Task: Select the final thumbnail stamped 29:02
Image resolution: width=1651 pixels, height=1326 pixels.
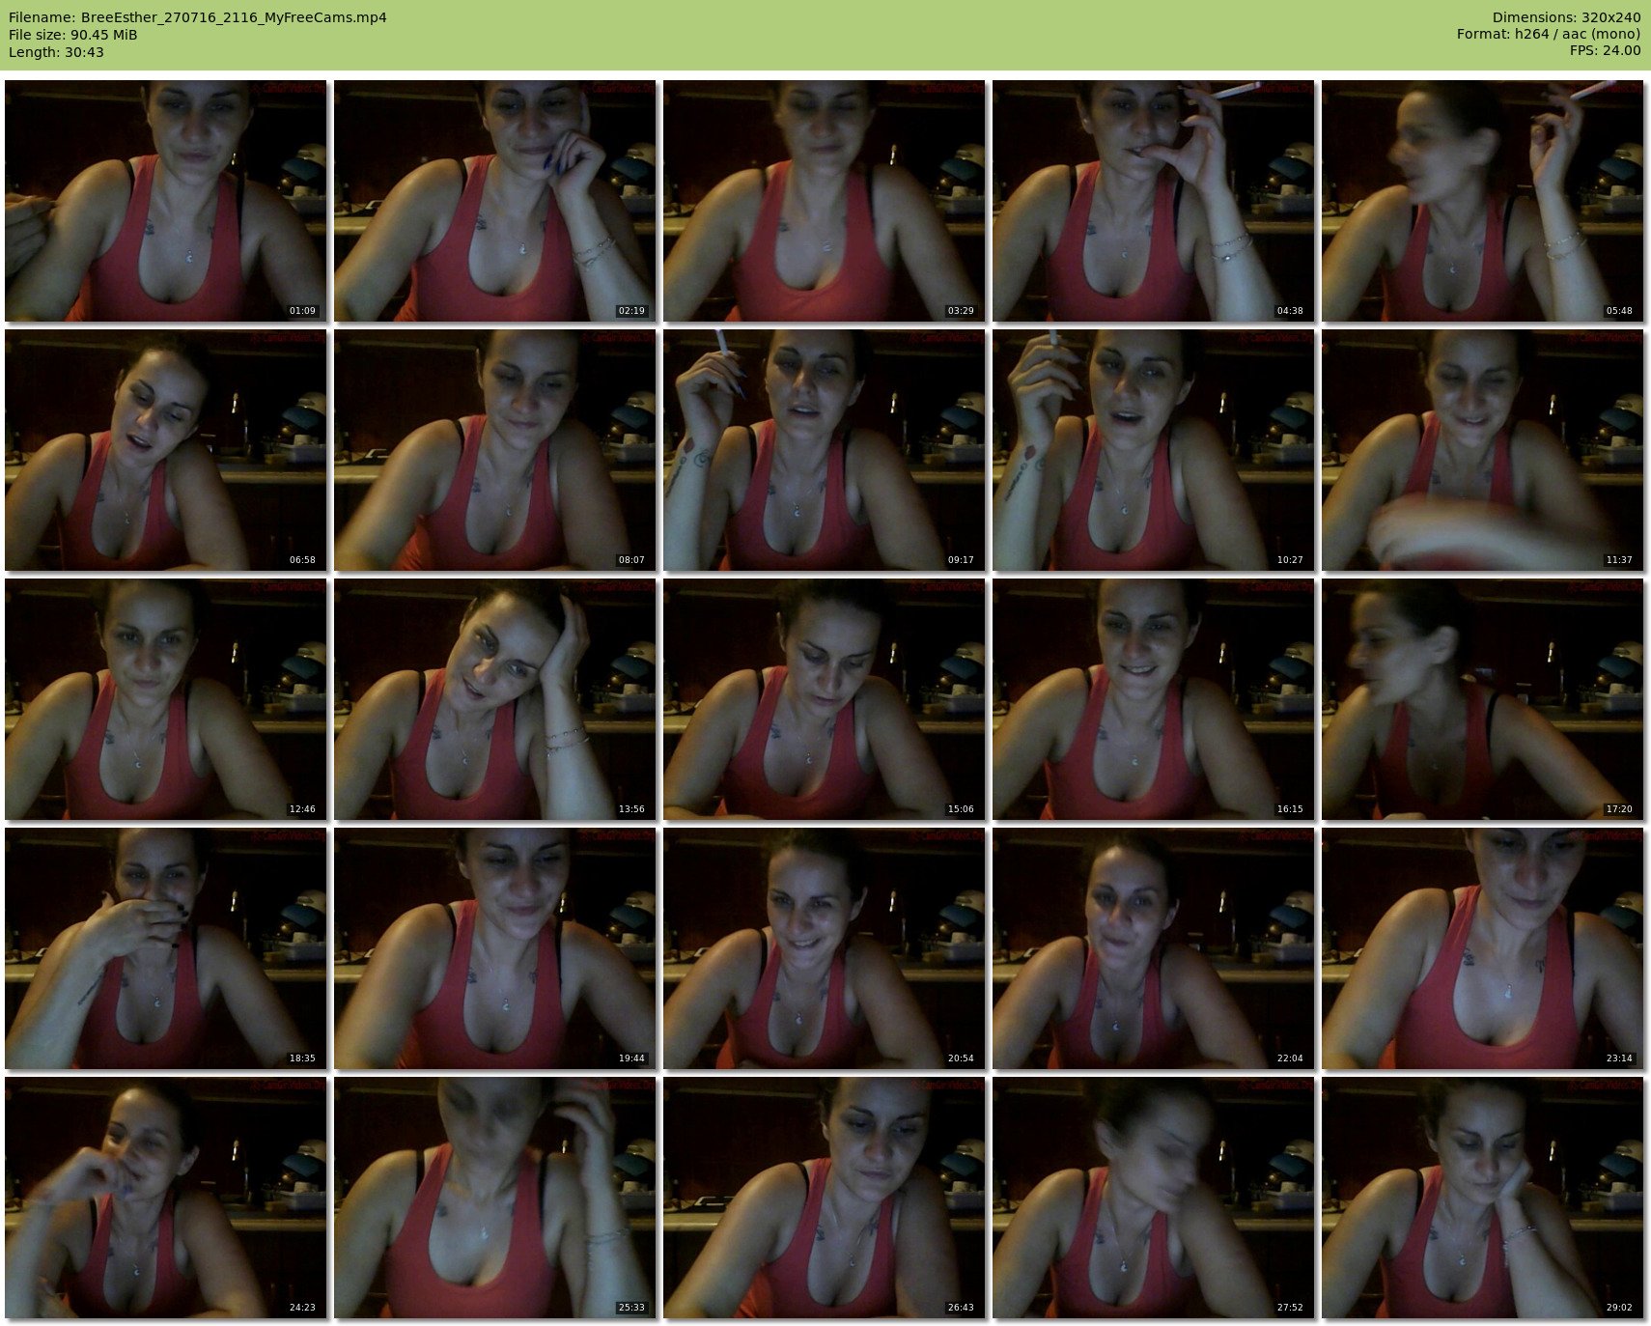Action: 1483,1198
